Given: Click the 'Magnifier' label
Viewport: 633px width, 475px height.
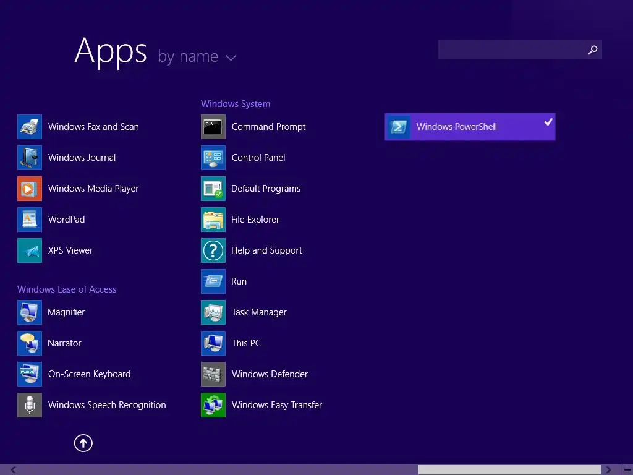Looking at the screenshot, I should tap(66, 312).
